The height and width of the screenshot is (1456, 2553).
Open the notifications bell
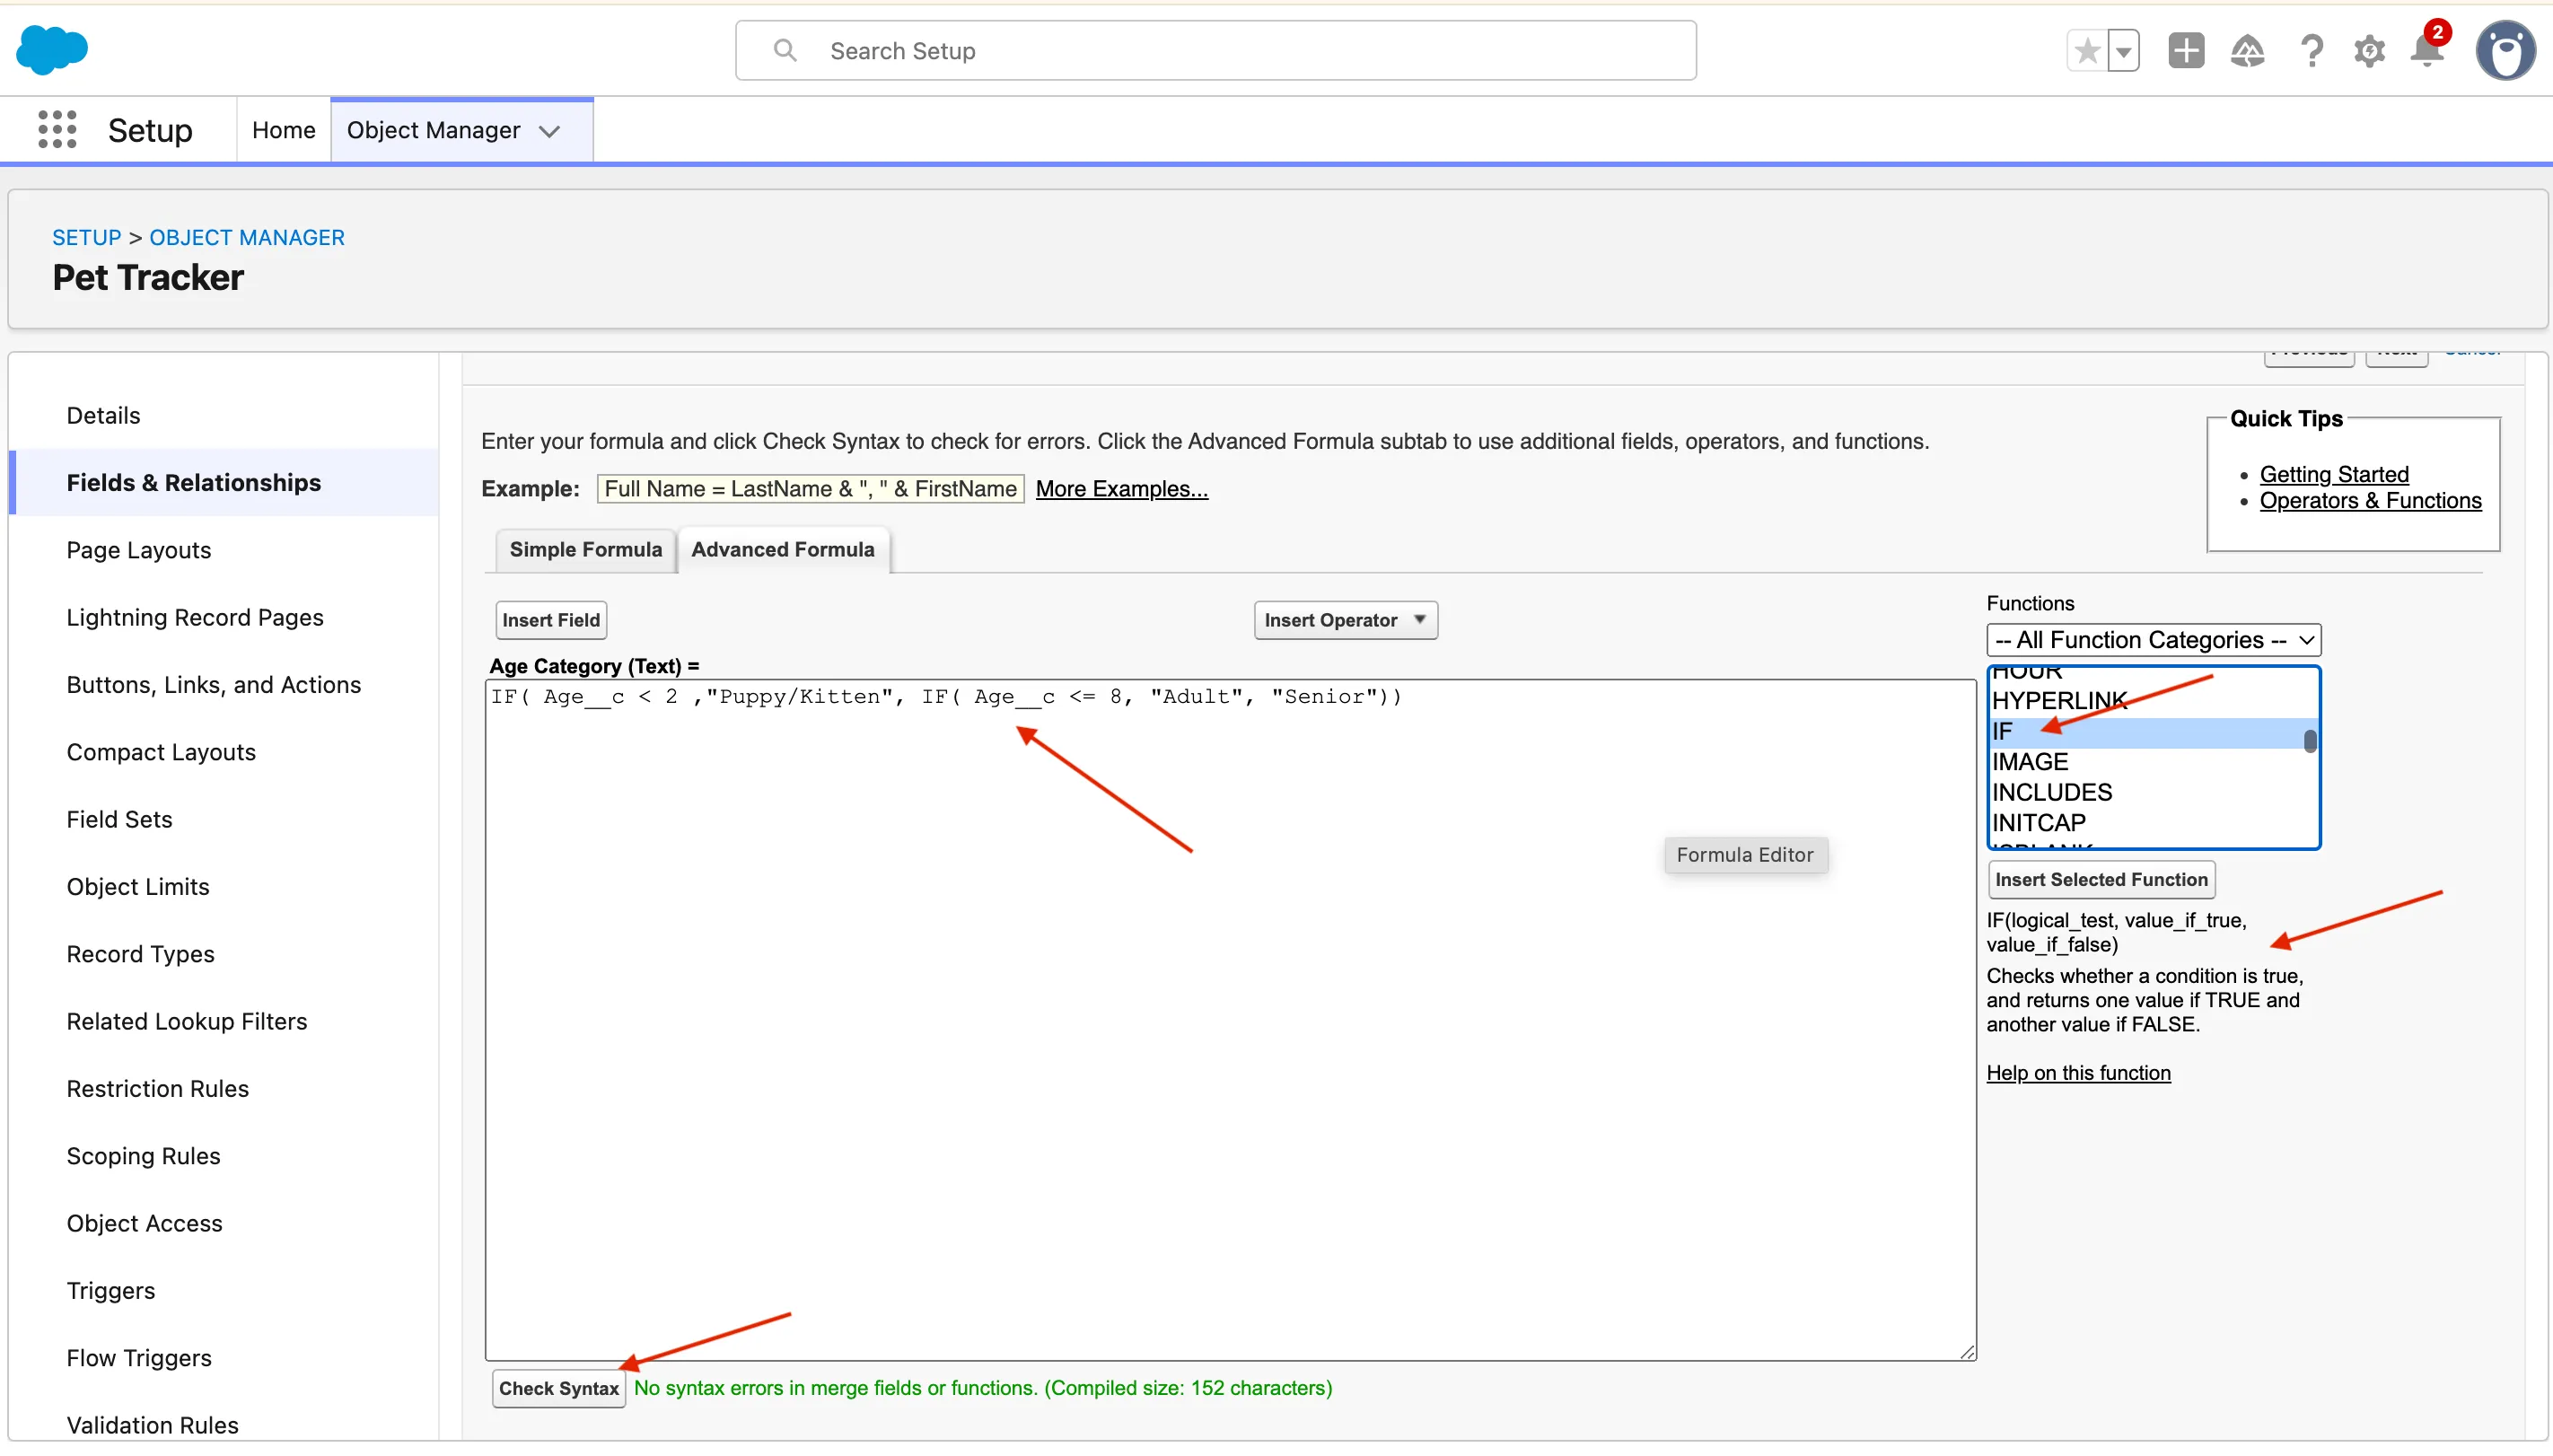(2426, 51)
